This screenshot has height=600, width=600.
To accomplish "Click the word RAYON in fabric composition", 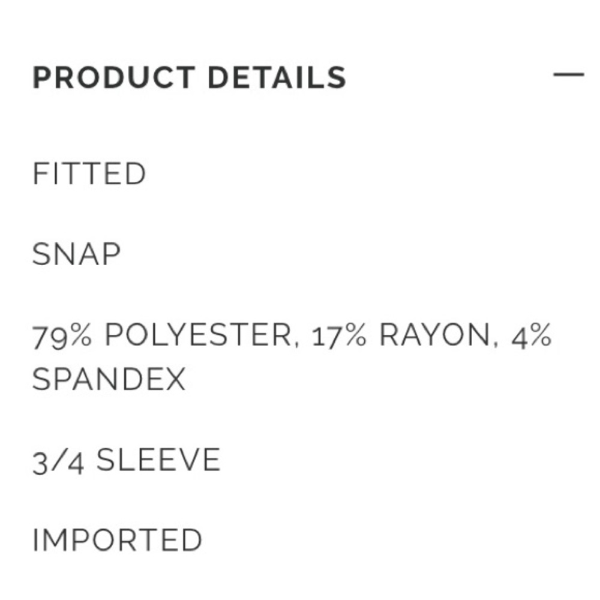I will 434,335.
